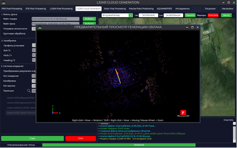Select Latvia-LKS92 Latvia TM projection entry
Screen dimensions: 237x148
[x=21, y=113]
